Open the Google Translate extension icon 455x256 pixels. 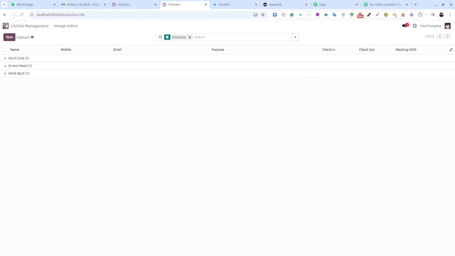(x=335, y=15)
